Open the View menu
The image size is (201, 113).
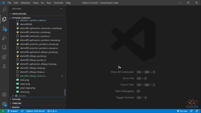(35, 3)
